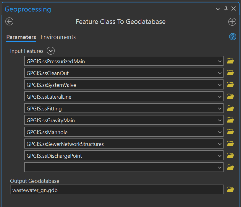The height and width of the screenshot is (207, 241).
Task: Browse folder for ssPressurizedMain input
Action: 230,61
